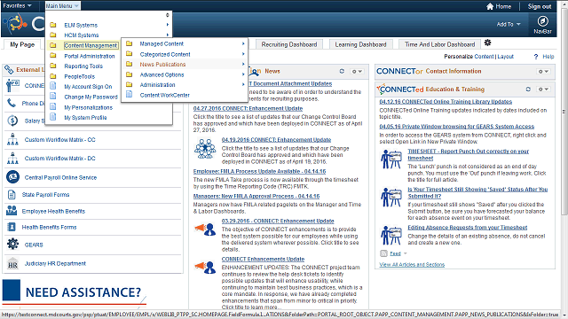This screenshot has height=319, width=568.
Task: Expand the Managed Content submenu arrow
Action: (x=243, y=43)
